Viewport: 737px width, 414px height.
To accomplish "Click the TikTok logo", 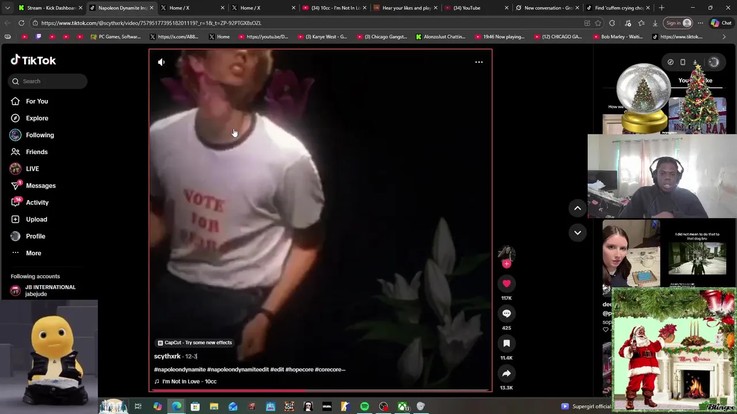I will (x=33, y=60).
